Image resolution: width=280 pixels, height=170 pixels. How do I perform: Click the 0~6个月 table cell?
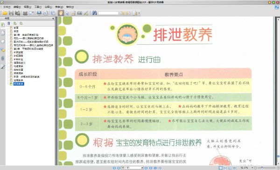(x=87, y=87)
